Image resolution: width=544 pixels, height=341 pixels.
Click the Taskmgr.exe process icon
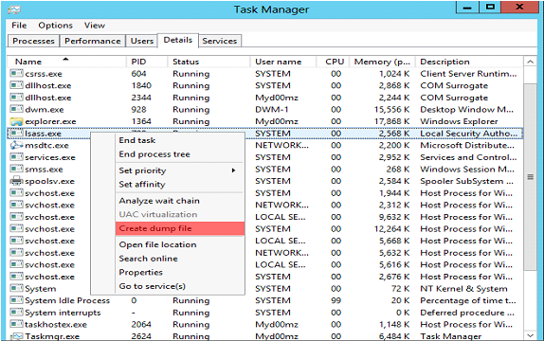click(16, 336)
